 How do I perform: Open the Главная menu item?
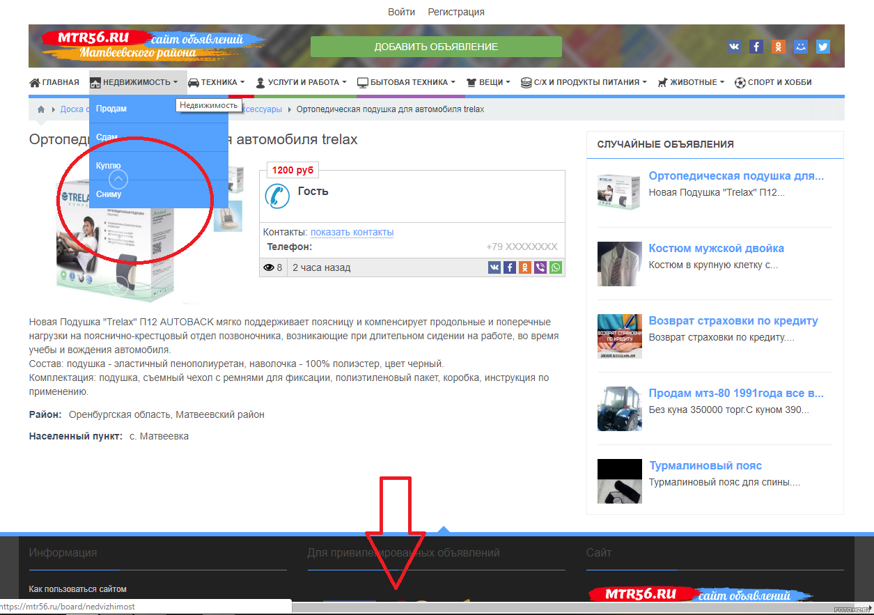pos(54,82)
